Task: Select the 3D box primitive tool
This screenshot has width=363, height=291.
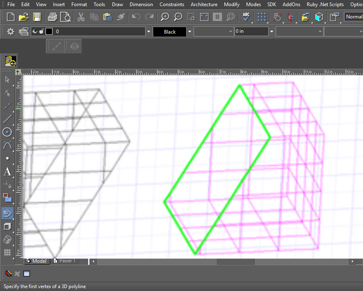Action: (x=7, y=227)
